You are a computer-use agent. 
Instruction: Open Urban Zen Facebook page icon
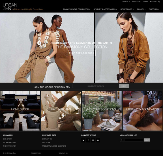pyautogui.click(x=88, y=140)
